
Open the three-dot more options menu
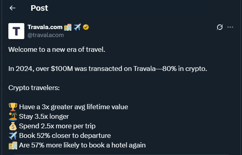pyautogui.click(x=230, y=27)
